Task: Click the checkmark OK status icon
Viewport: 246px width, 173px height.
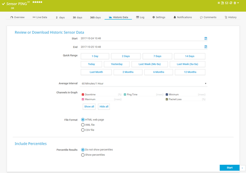Action: 3,4
